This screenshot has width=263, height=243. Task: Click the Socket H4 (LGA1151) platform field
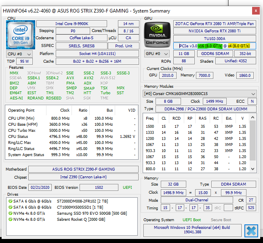pos(97,54)
